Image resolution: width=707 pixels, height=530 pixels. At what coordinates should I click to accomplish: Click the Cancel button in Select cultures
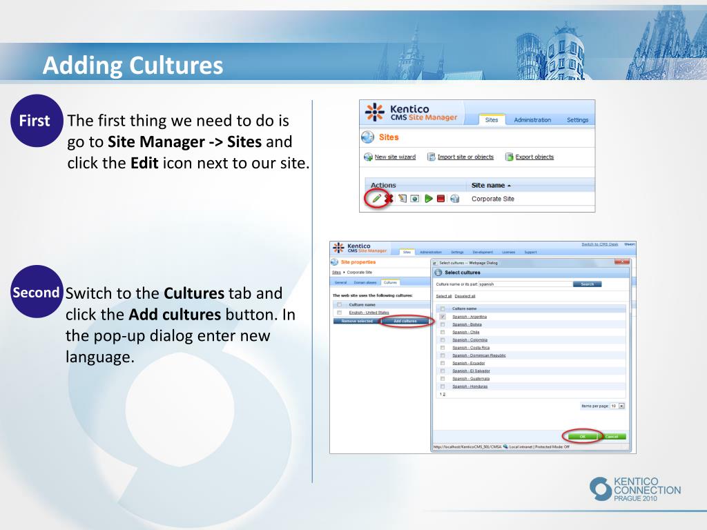coord(612,436)
